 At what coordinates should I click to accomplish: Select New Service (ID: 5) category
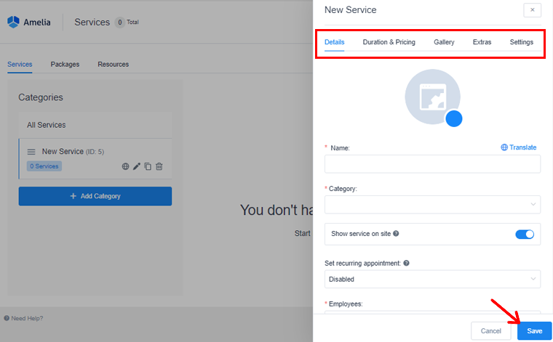pyautogui.click(x=95, y=159)
